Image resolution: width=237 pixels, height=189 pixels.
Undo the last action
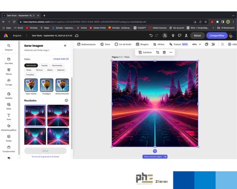tap(151, 35)
